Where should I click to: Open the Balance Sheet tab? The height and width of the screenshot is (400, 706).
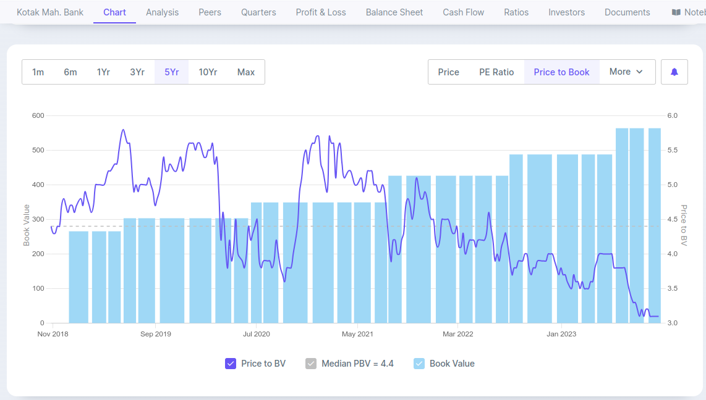394,12
